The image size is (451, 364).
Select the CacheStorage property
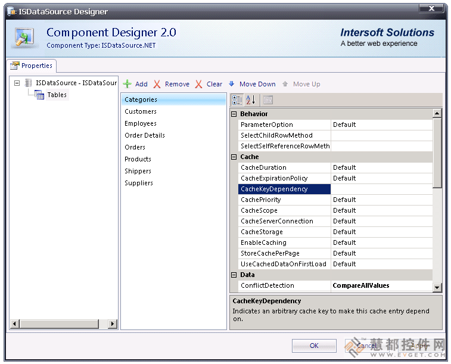pos(284,232)
